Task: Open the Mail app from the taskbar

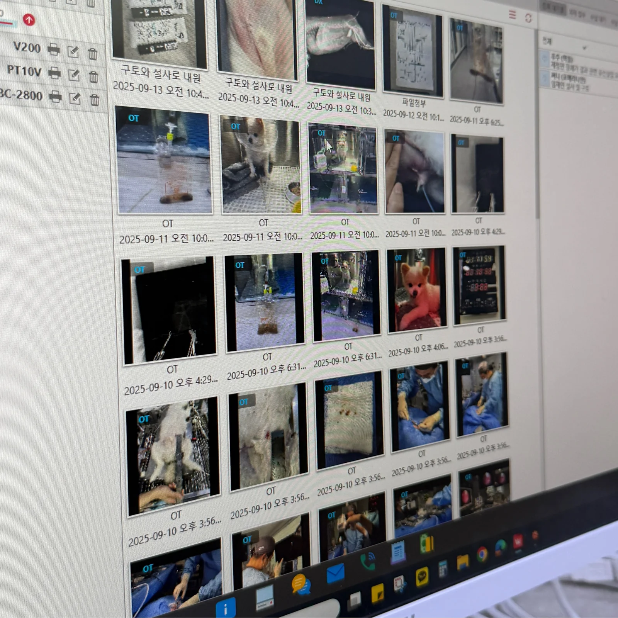Action: (335, 574)
